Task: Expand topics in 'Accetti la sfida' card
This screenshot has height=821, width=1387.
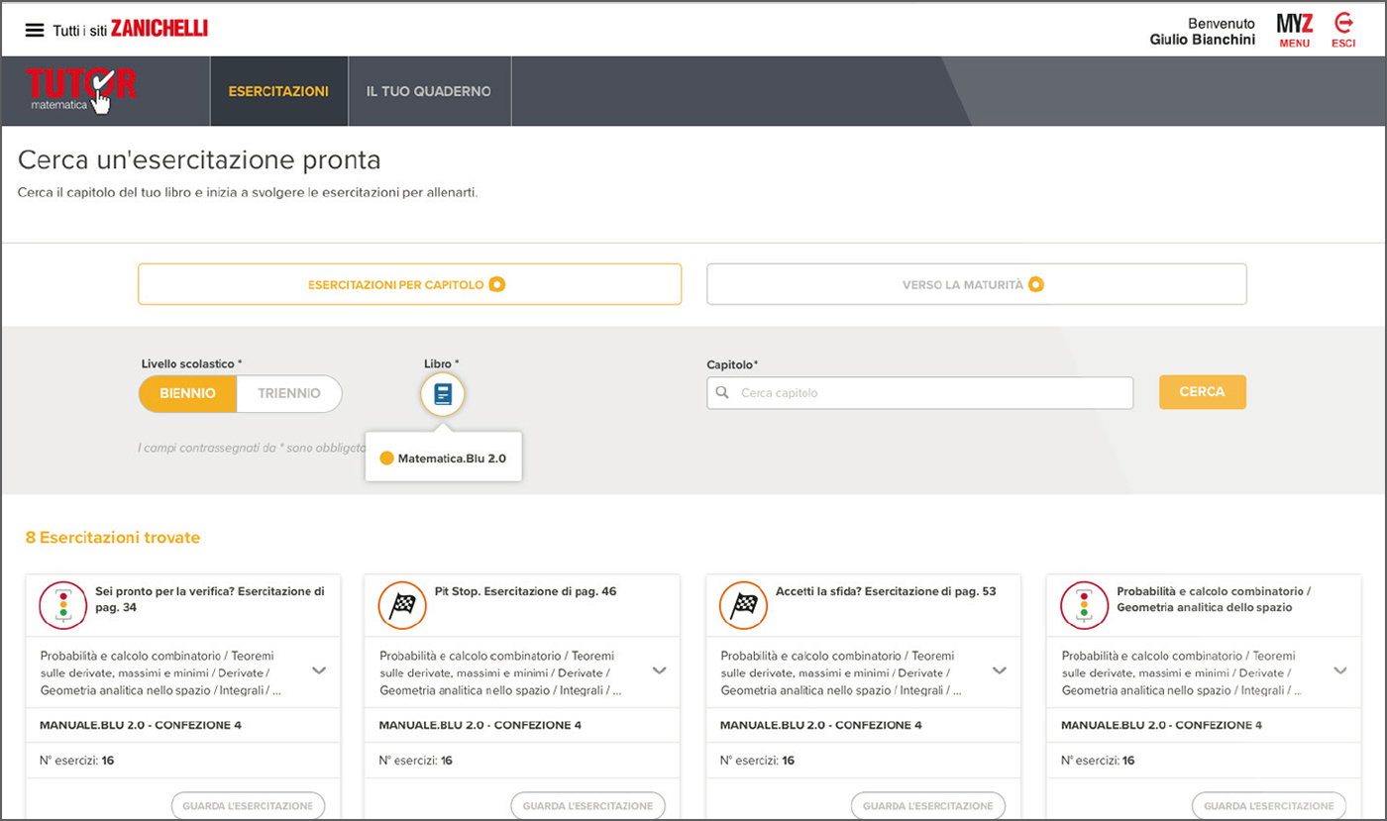Action: click(1000, 670)
